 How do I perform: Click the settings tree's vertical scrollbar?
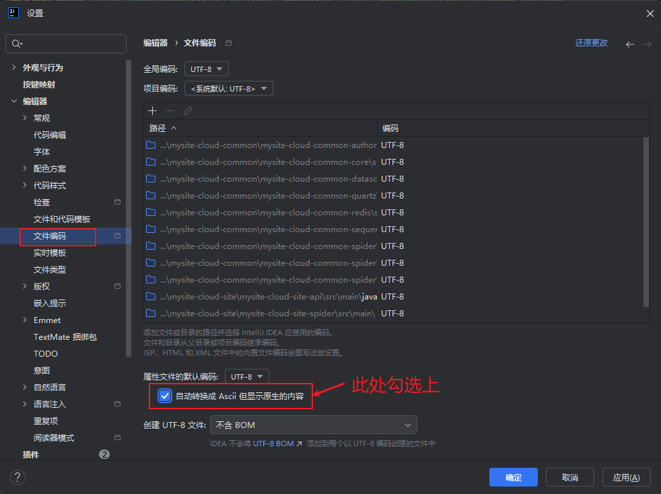[129, 208]
